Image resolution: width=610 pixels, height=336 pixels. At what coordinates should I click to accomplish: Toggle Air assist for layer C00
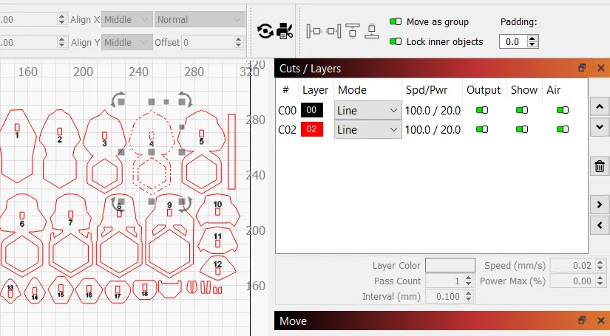point(563,110)
